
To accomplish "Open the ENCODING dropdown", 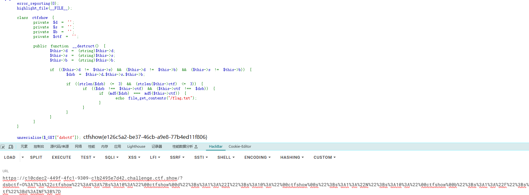I will pos(257,157).
